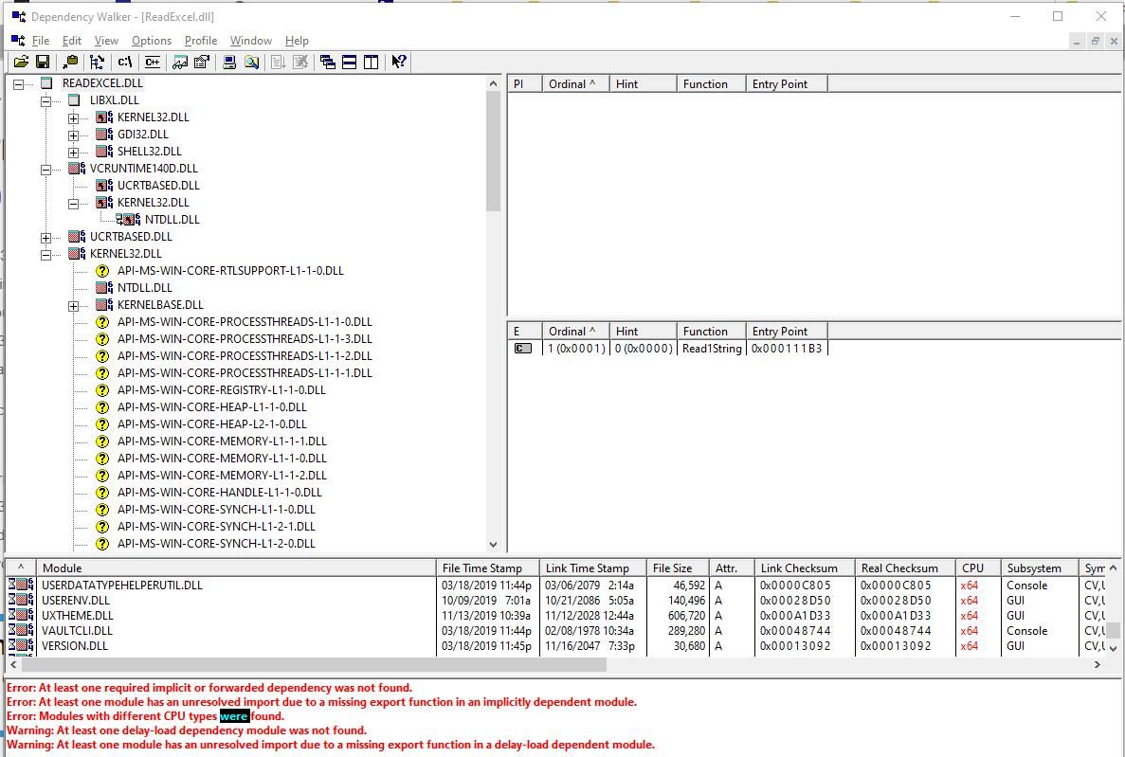Expand the GDI32.DLL tree node
1125x757 pixels.
[x=75, y=134]
